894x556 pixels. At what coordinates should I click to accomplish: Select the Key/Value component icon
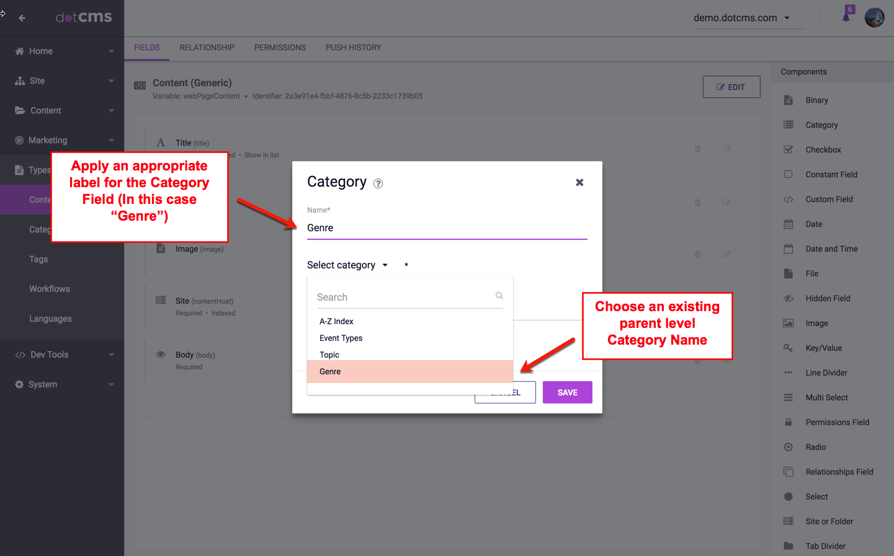tap(789, 348)
